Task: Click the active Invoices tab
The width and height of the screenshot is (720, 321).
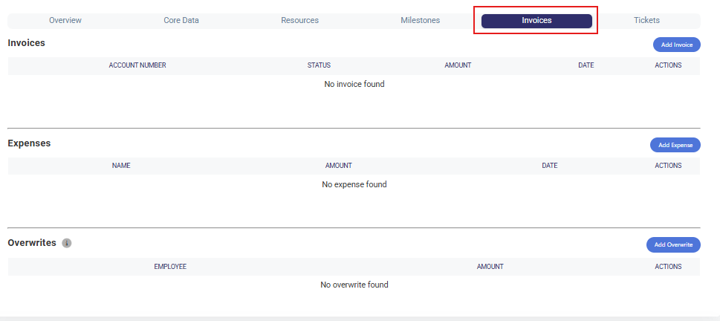Action: [536, 20]
